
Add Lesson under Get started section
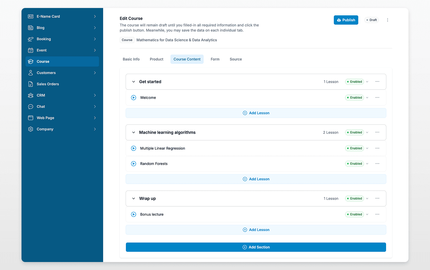click(256, 113)
